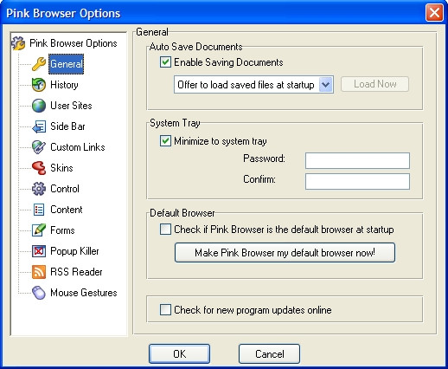Enable Check for new program updates online

(165, 310)
